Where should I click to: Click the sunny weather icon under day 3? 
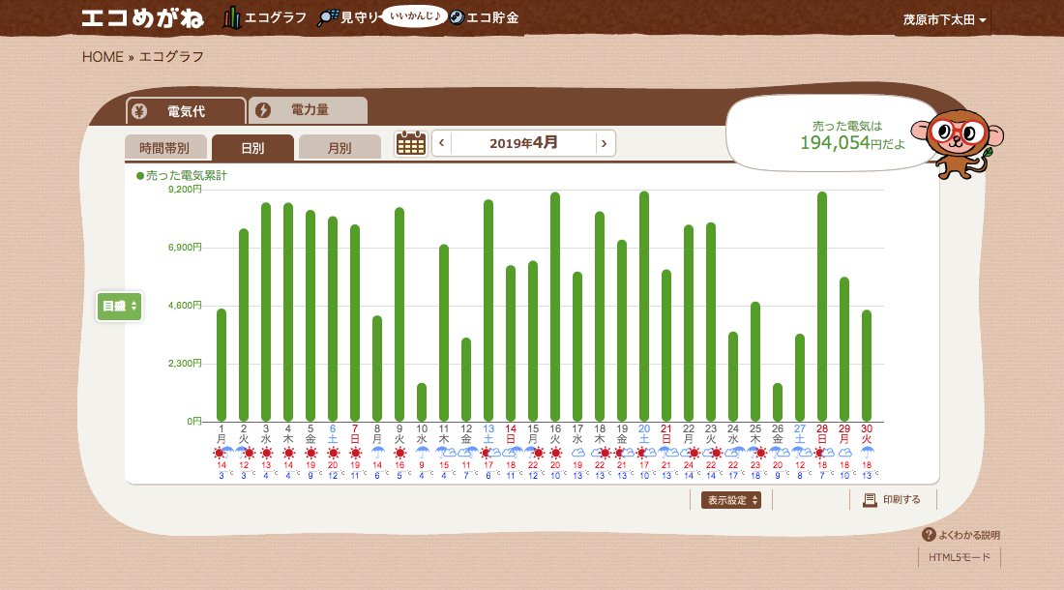[266, 453]
